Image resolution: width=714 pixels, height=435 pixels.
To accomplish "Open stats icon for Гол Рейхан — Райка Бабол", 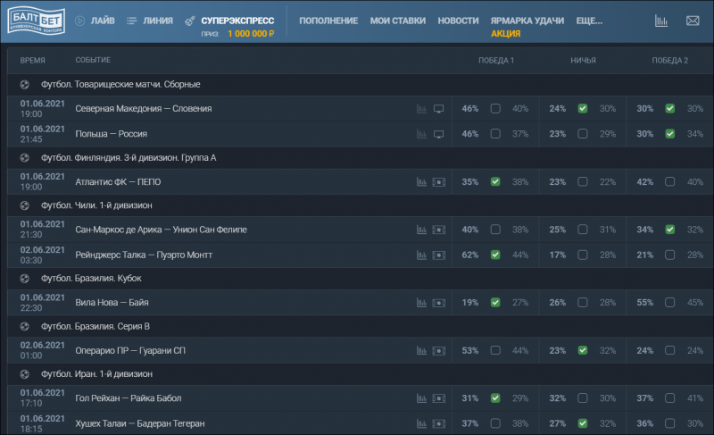I will point(421,398).
